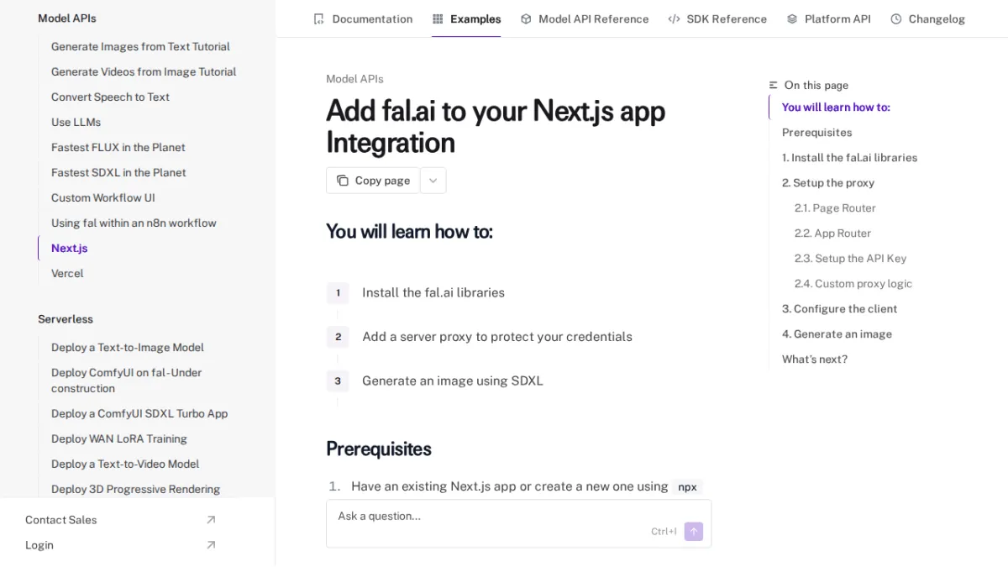Click the Prerequisites heading in article
The height and width of the screenshot is (567, 1008).
[x=379, y=449]
